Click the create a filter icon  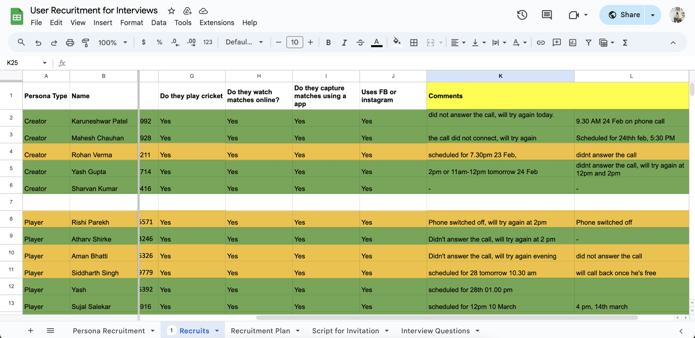click(x=588, y=43)
